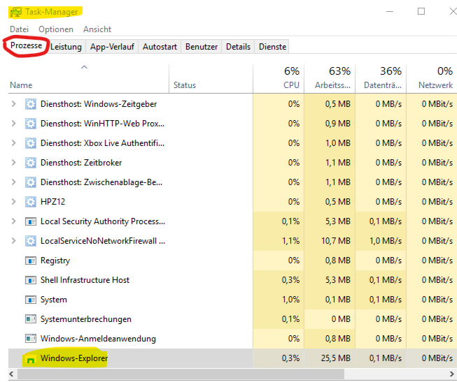
Task: Switch to the Leistung tab
Action: (66, 47)
